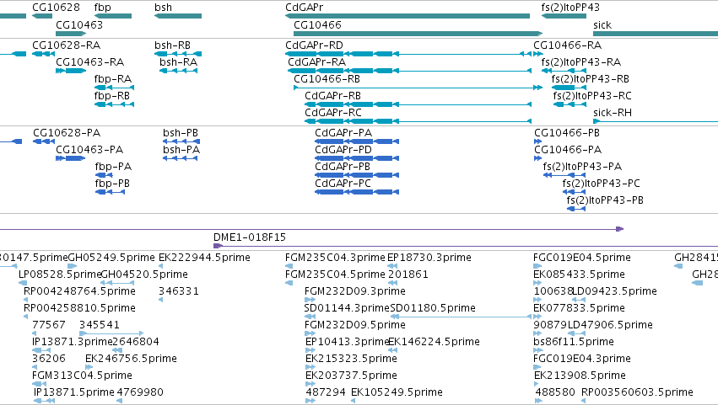Click the fbp-PB protein label
The image size is (718, 405).
(x=113, y=184)
